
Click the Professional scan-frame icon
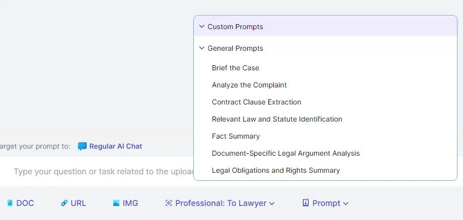pos(169,203)
